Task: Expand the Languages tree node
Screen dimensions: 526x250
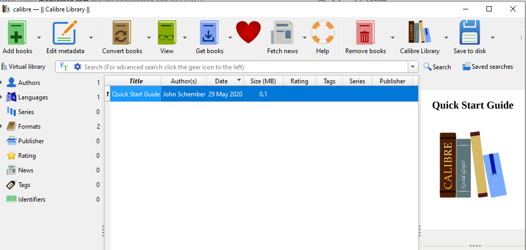Action: click(x=2, y=97)
